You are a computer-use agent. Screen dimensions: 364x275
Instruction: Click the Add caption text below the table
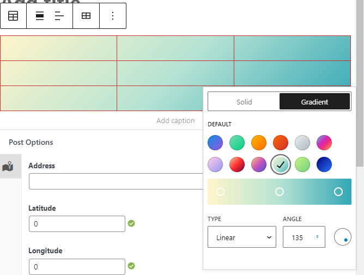(175, 121)
